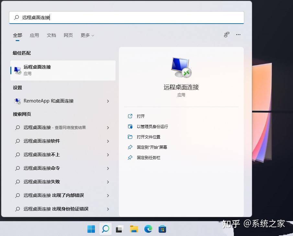Click search icon beside 远程桌面连接失败

point(17,182)
